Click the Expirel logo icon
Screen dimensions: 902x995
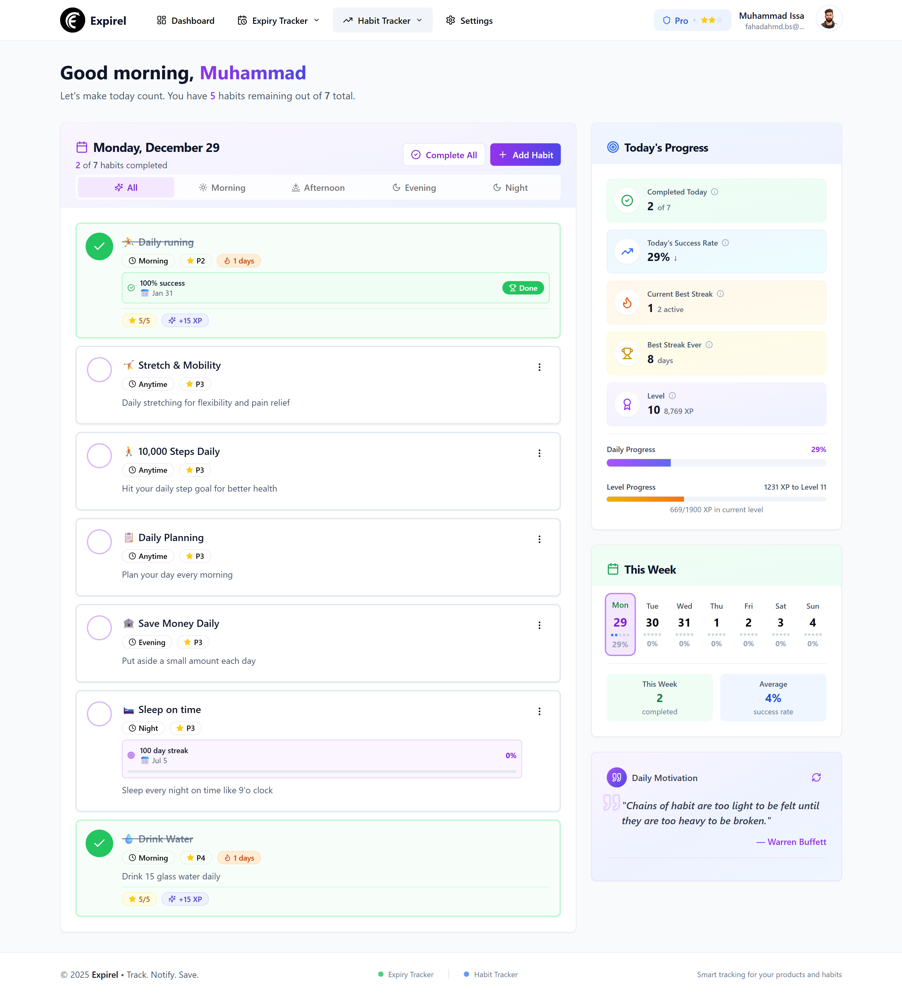(73, 20)
